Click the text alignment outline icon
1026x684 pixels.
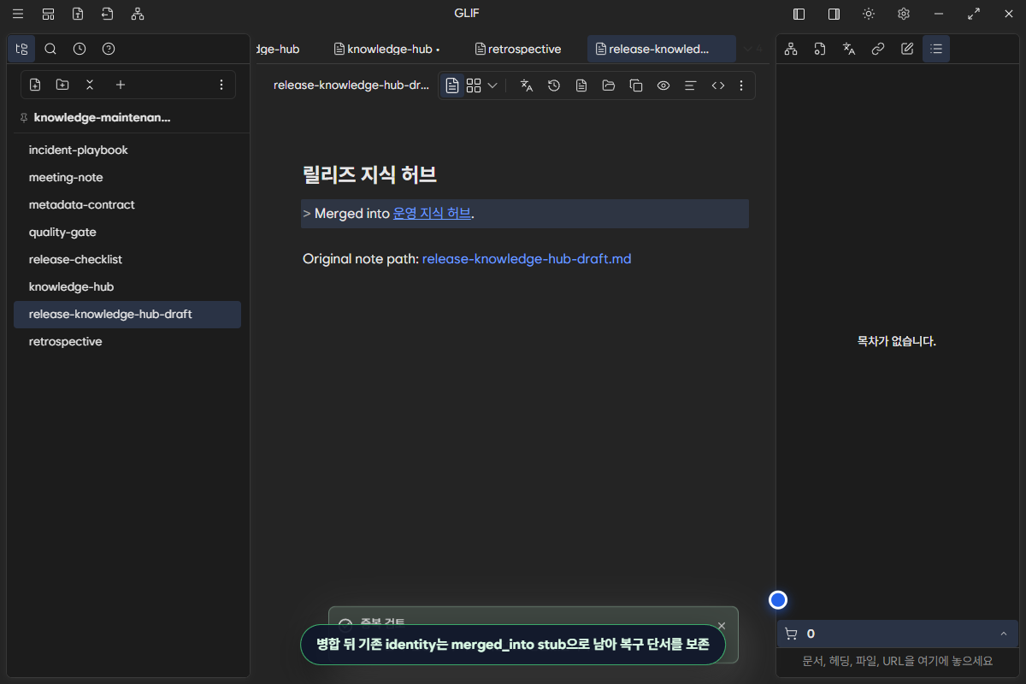click(x=691, y=85)
